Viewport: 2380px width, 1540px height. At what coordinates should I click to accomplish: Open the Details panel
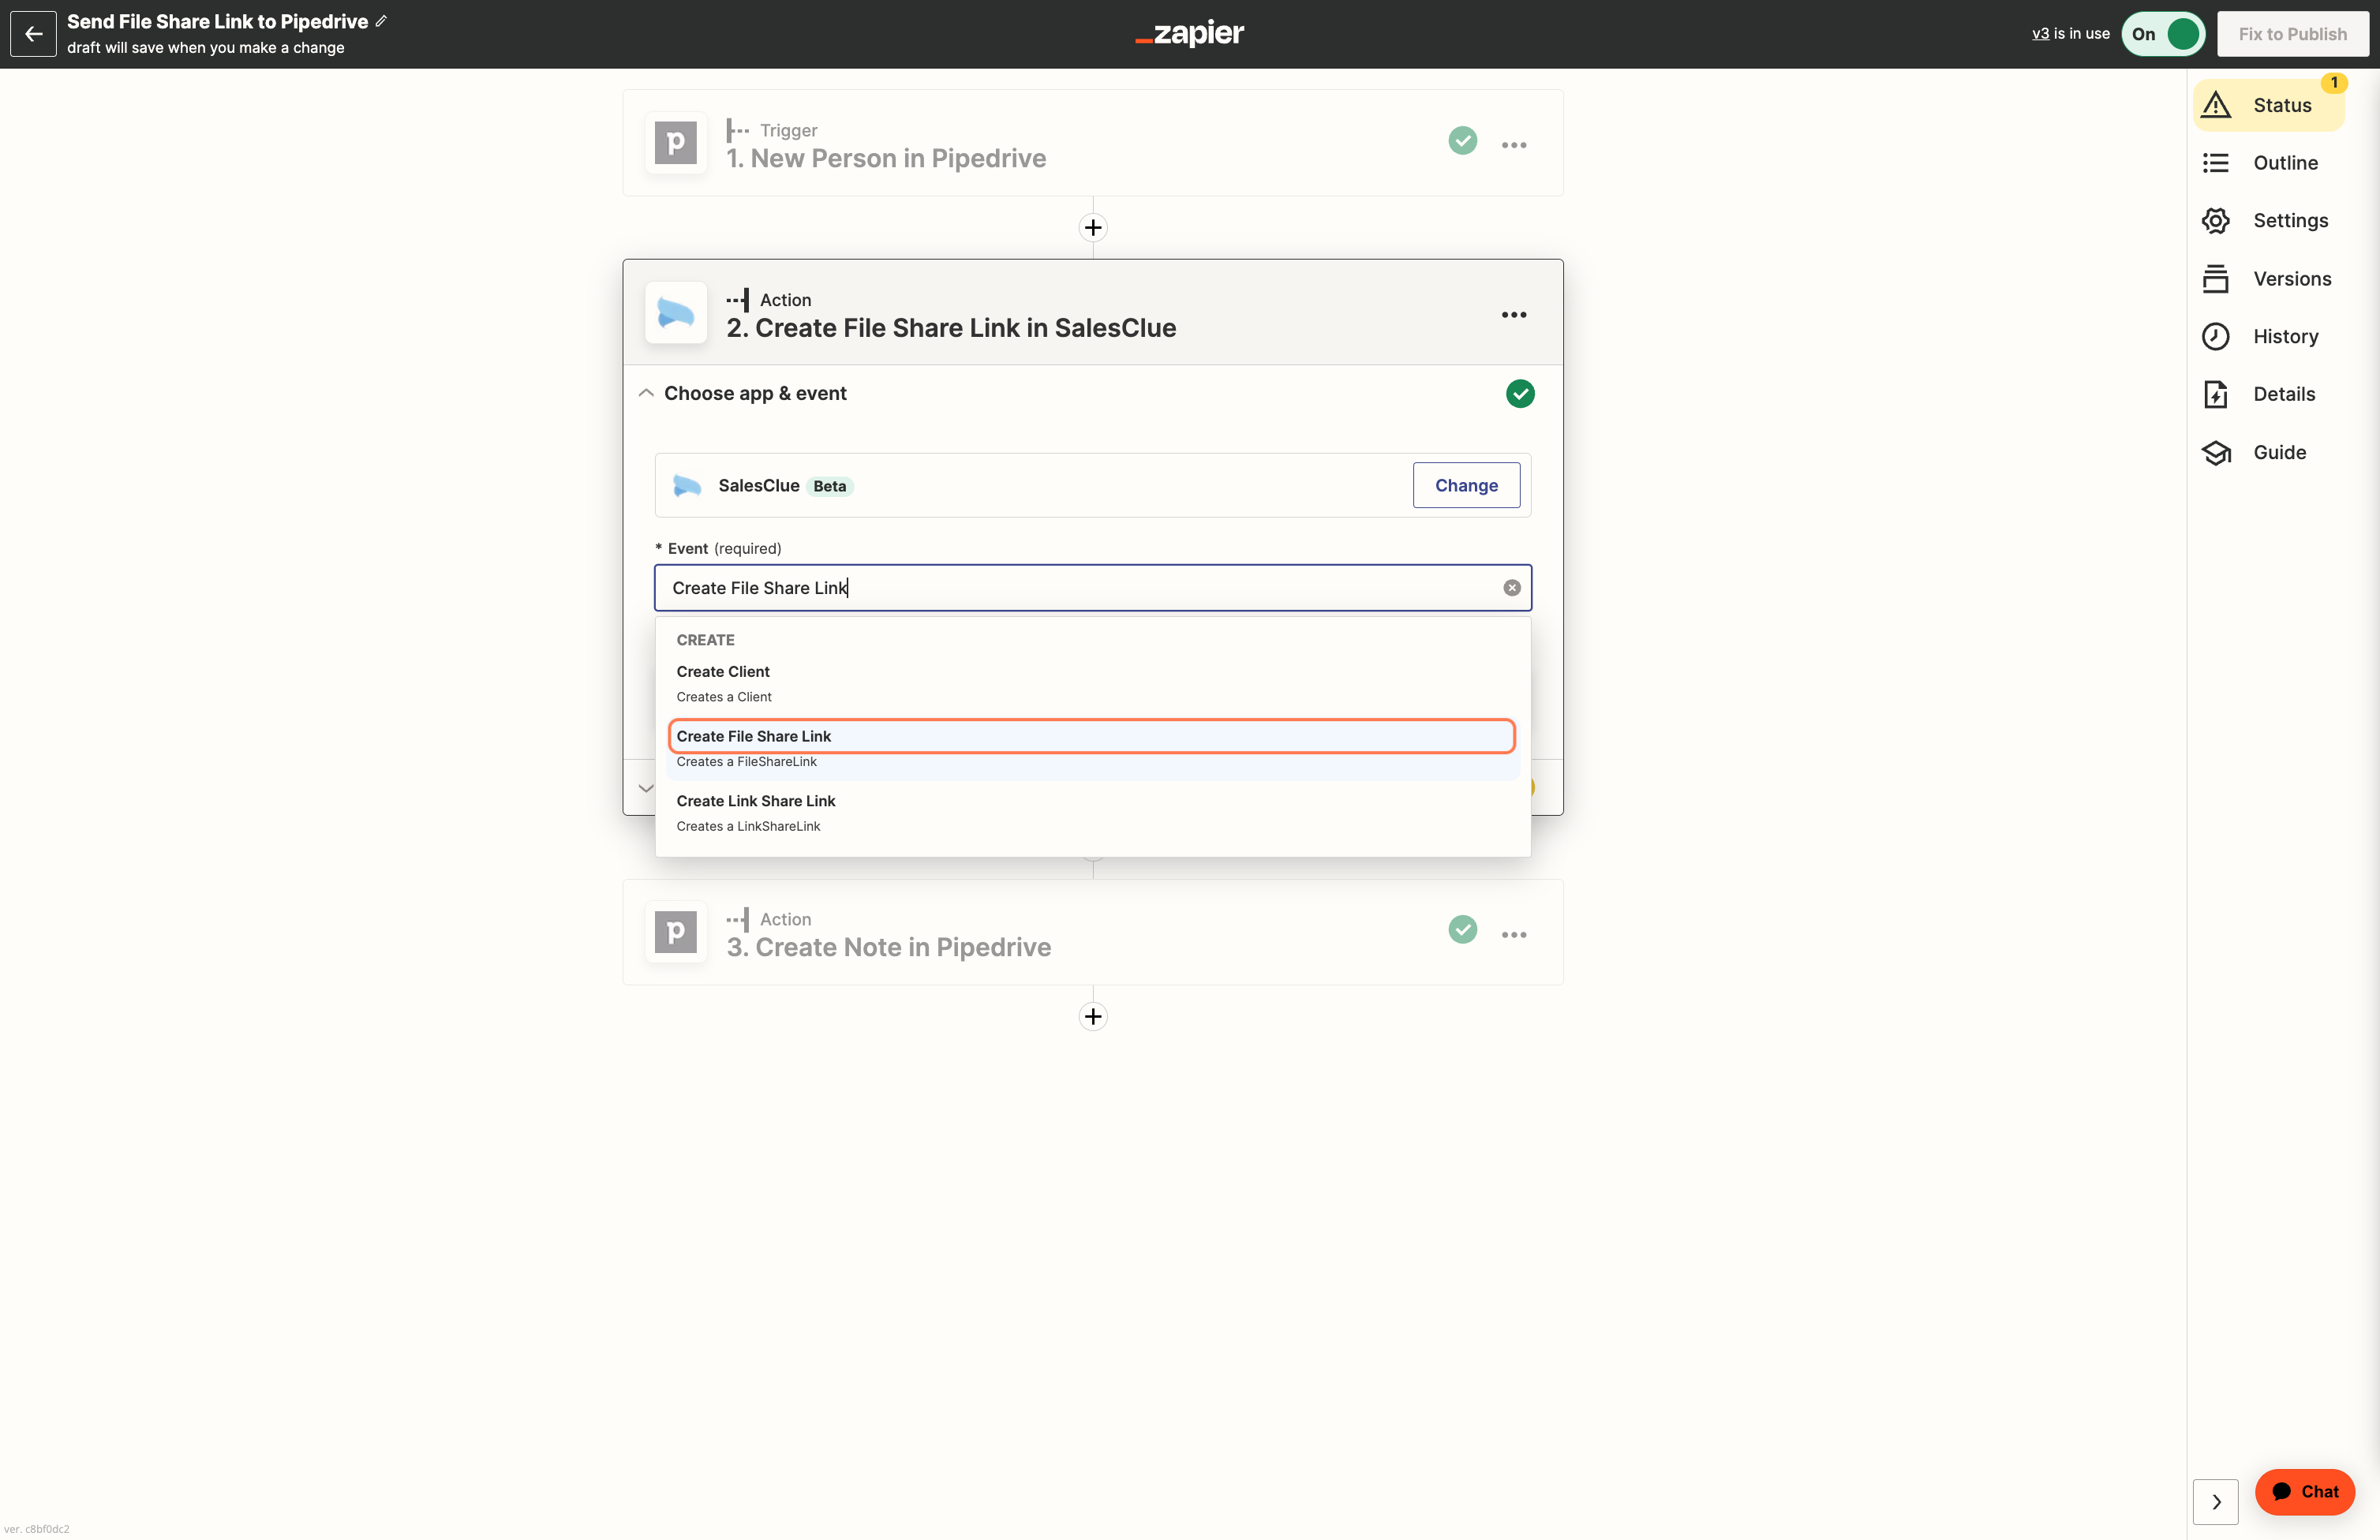pos(2268,394)
